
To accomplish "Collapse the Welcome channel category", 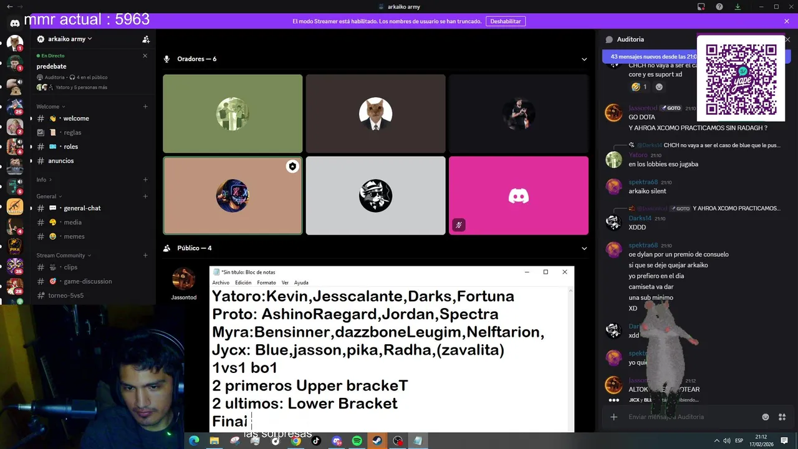I will tap(50, 107).
